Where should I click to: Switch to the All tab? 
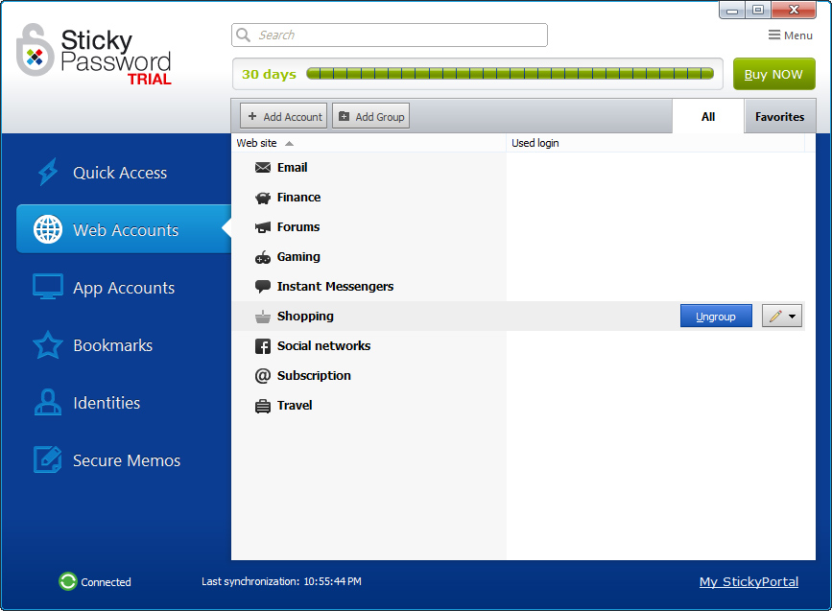coord(708,117)
